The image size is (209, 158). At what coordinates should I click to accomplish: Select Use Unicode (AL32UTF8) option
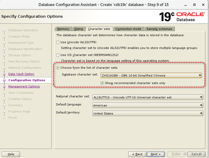point(58,42)
